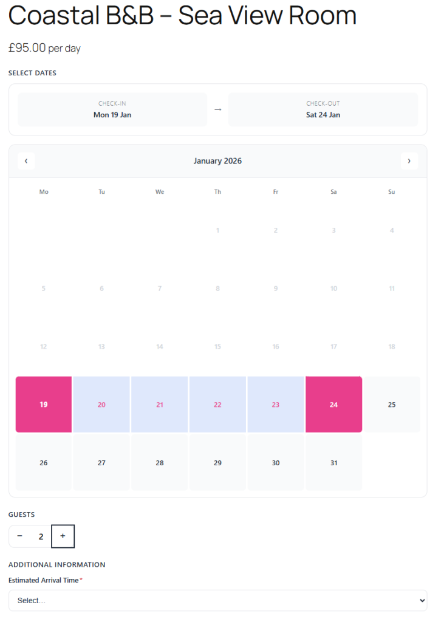Select January 24 on the calendar

coord(333,405)
